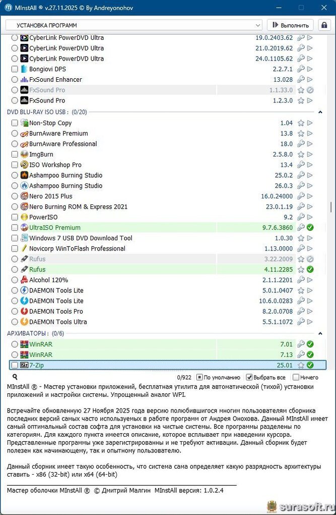Open the 'УСТАНОВКА ПРОГРАММ' dropdown

[x=133, y=25]
